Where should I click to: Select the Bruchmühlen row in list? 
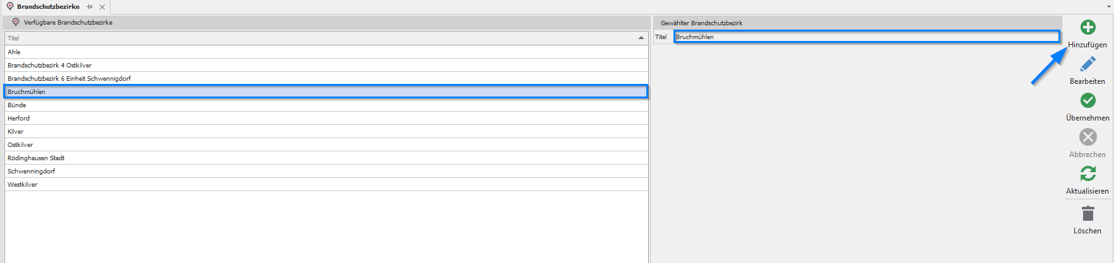(x=27, y=91)
